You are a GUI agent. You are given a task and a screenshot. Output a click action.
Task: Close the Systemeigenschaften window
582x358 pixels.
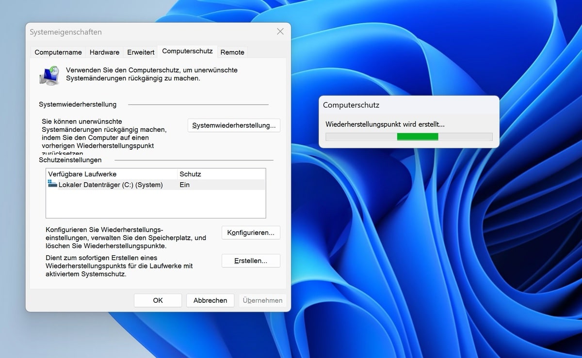point(280,31)
